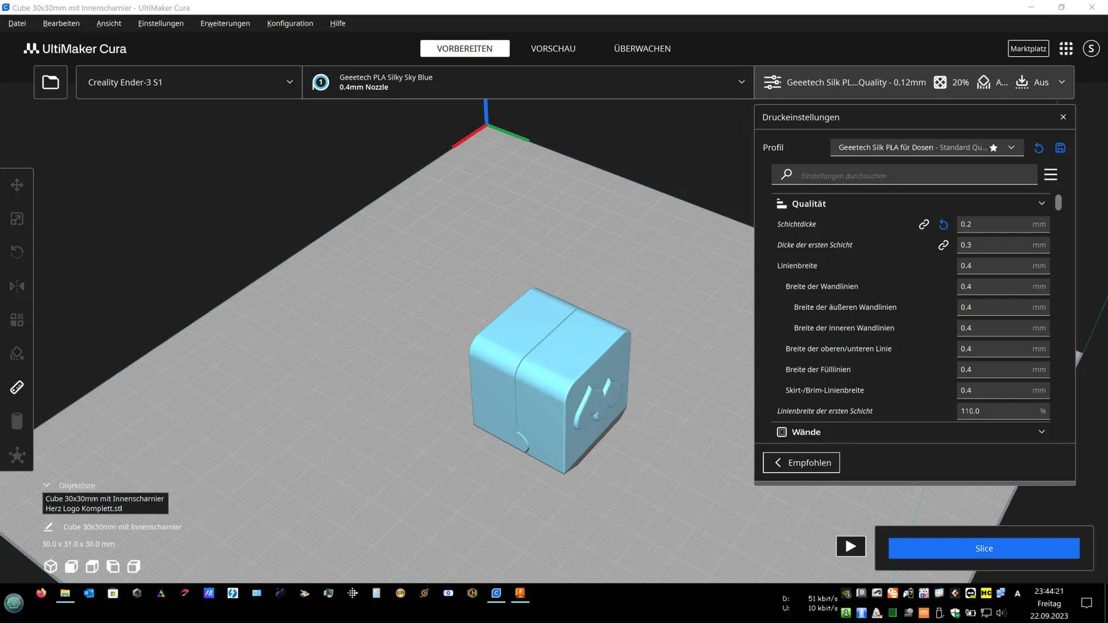Image resolution: width=1108 pixels, height=623 pixels.
Task: Toggle the link icon for Schichtdicke
Action: tap(924, 224)
